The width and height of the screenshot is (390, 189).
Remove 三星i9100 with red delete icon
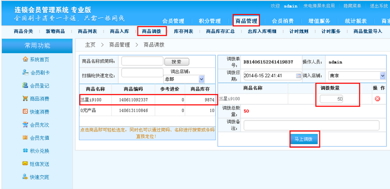click(x=377, y=99)
